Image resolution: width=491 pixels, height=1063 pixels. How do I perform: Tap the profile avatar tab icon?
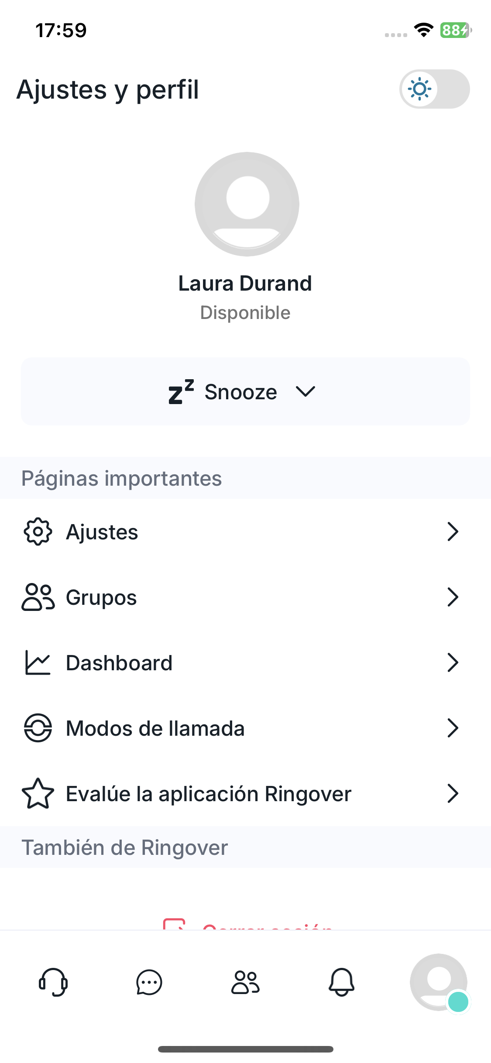coord(439,982)
